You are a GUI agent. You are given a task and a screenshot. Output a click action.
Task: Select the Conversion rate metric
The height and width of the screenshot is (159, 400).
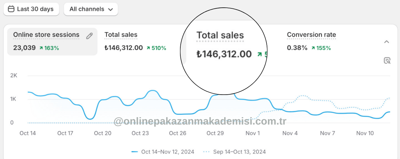pyautogui.click(x=311, y=35)
